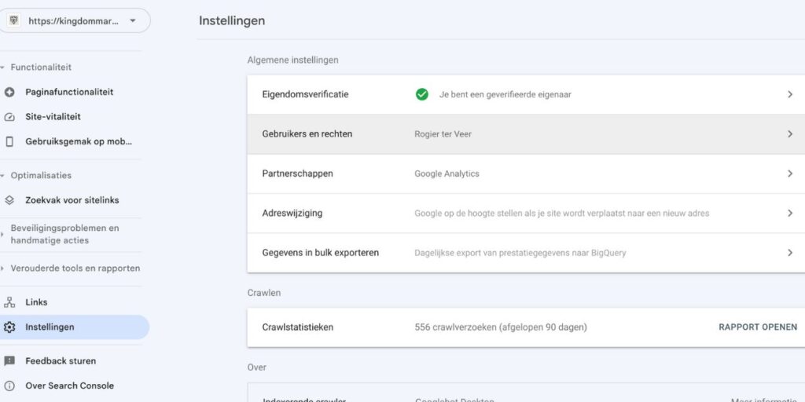Click the Feedback sturen speech icon
The height and width of the screenshot is (402, 805).
tap(9, 361)
